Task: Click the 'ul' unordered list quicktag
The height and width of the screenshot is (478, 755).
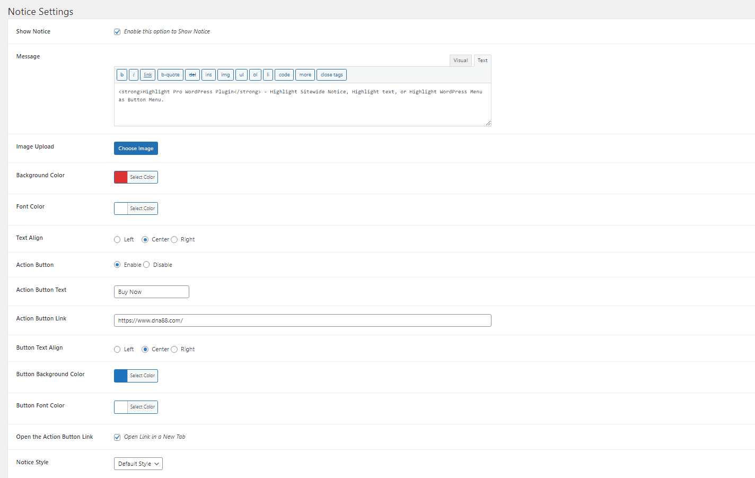Action: (x=241, y=75)
